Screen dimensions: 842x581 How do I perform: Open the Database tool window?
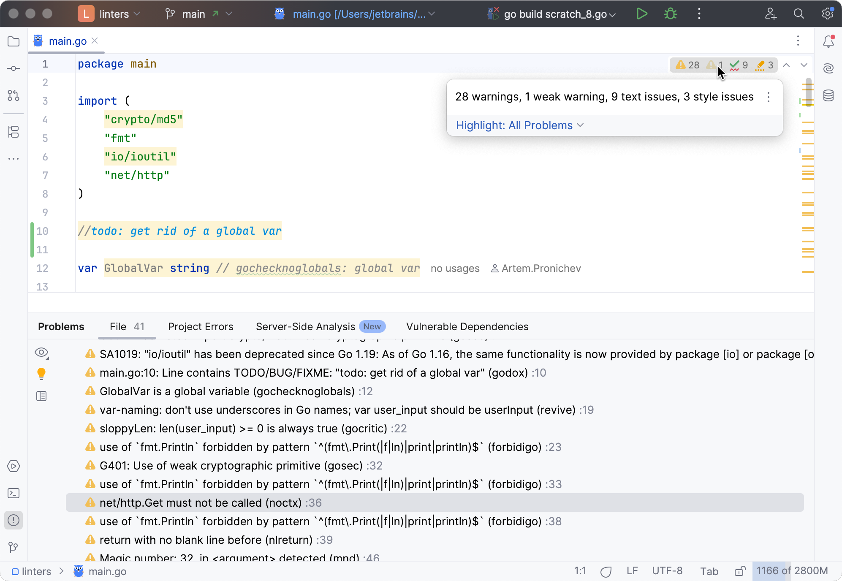(x=828, y=95)
